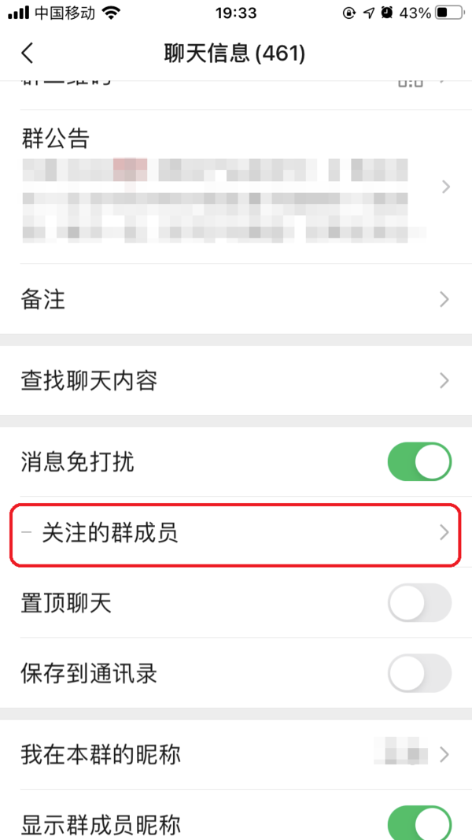Open 查找聊天内容 menu item

coord(236,381)
